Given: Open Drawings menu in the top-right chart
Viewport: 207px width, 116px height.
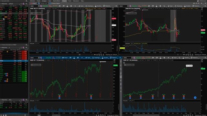Looking at the screenshot, I should 178,6.
